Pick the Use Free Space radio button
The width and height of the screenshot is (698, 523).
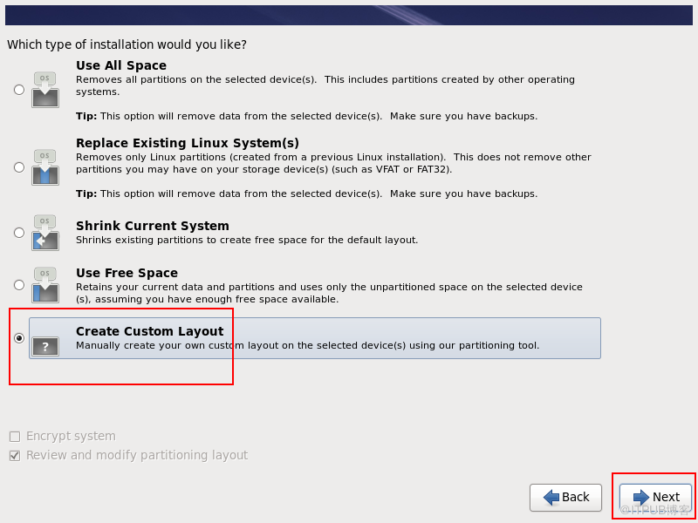[19, 285]
